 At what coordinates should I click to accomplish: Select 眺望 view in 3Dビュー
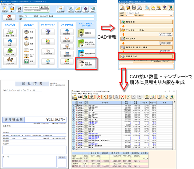point(29,61)
